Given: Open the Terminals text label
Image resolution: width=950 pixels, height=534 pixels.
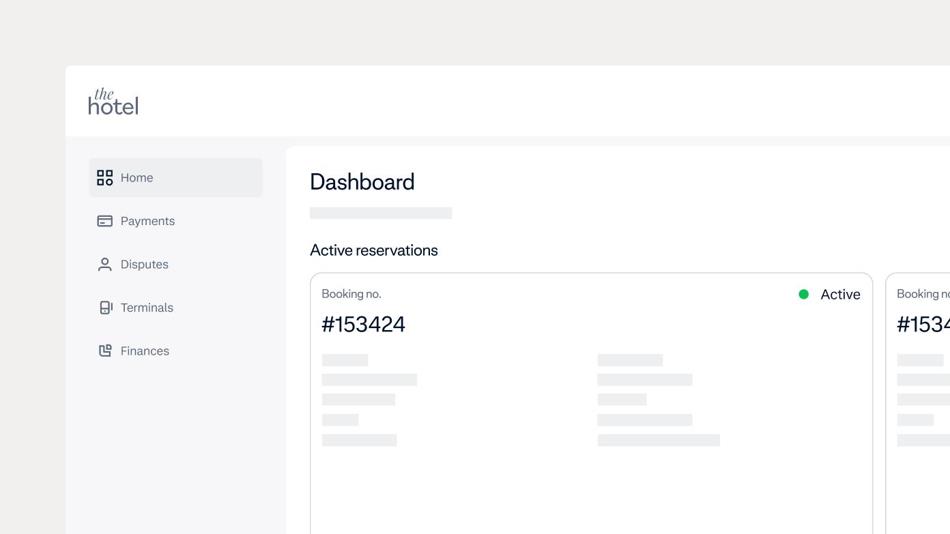Looking at the screenshot, I should point(147,308).
